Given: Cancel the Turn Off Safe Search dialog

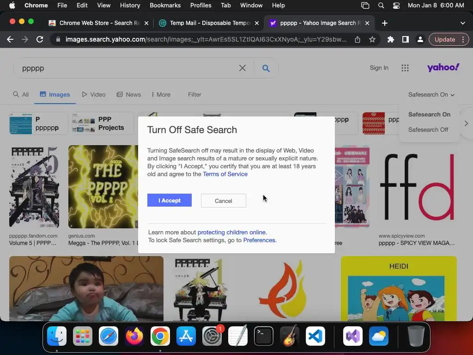Looking at the screenshot, I should tap(224, 201).
